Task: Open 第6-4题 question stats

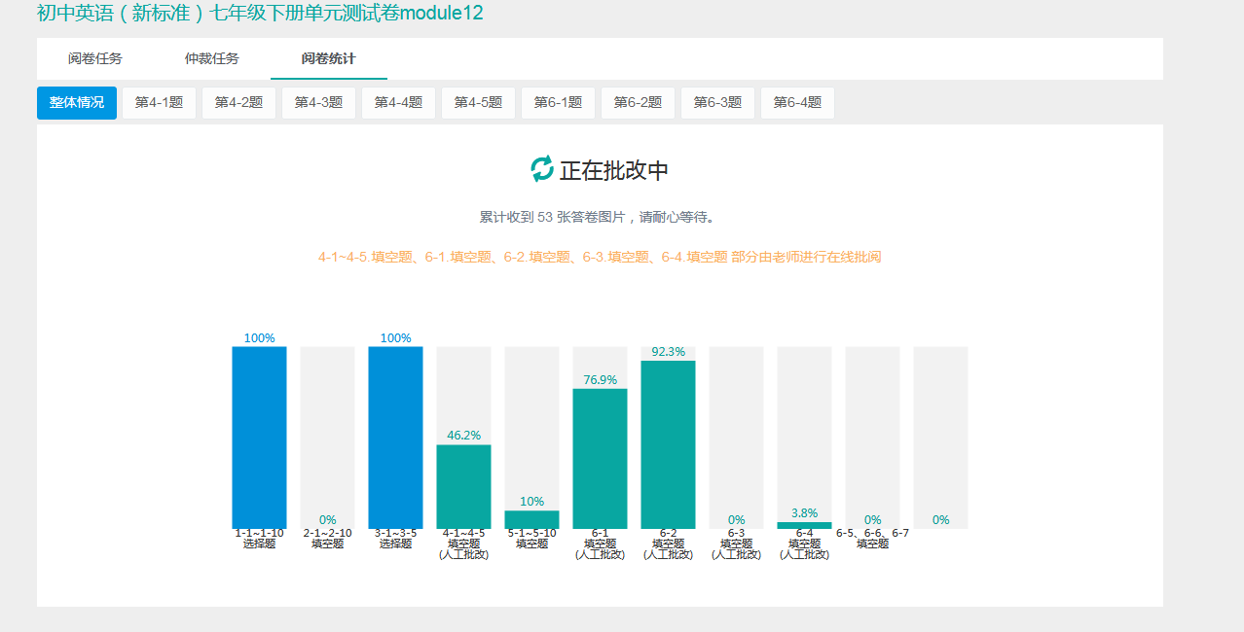Action: coord(797,103)
